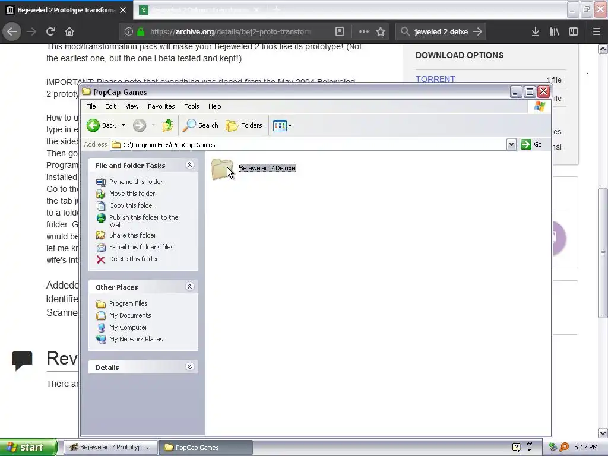Click the question mark help tray icon
The height and width of the screenshot is (456, 608).
[516, 448]
